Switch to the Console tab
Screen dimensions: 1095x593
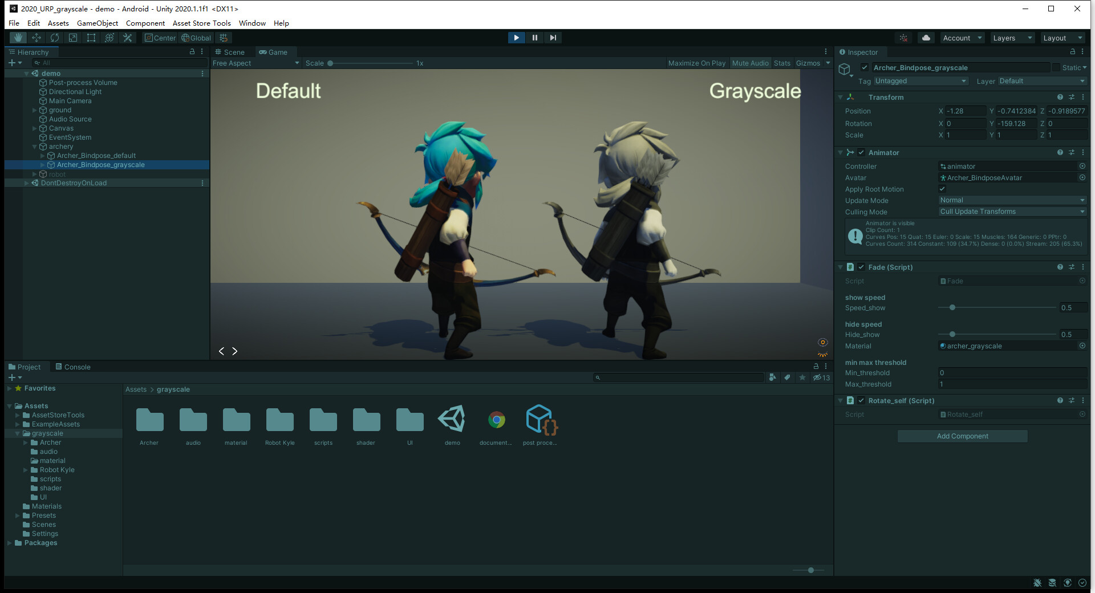coord(73,367)
